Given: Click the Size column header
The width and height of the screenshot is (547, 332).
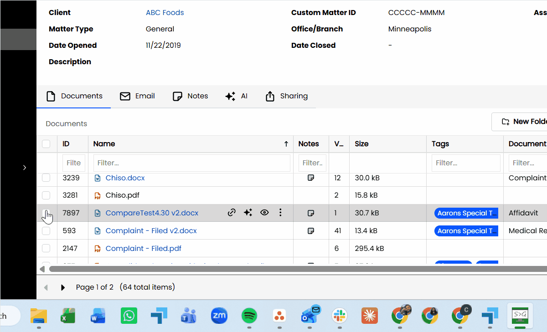Looking at the screenshot, I should click(x=361, y=144).
